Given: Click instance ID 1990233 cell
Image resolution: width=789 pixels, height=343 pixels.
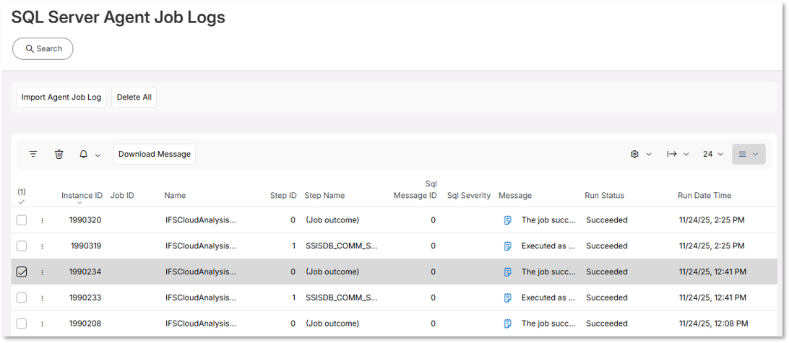Looking at the screenshot, I should (85, 298).
